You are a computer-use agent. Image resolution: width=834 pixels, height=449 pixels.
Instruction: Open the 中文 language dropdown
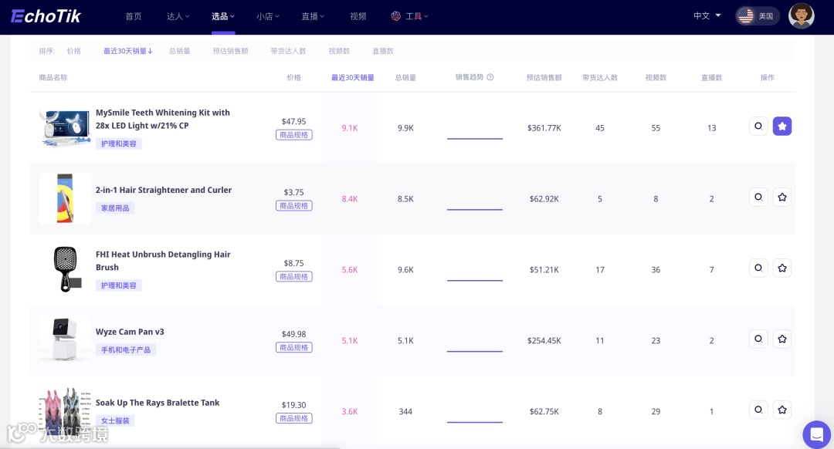707,16
